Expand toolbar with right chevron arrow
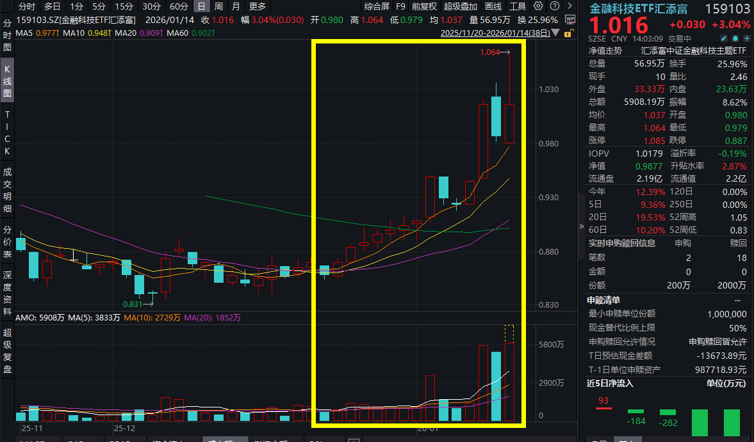The height and width of the screenshot is (442, 754). tap(570, 6)
